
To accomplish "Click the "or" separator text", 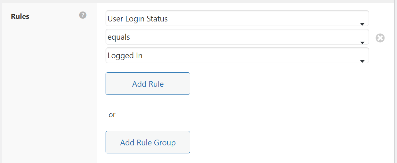I will coord(112,115).
